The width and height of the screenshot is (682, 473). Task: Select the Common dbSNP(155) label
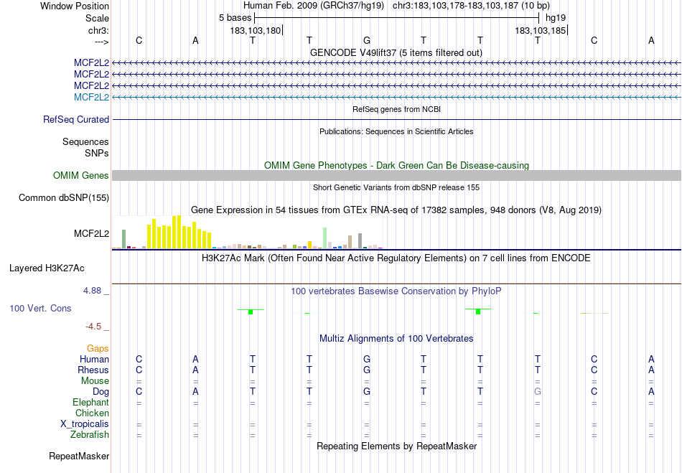64,198
